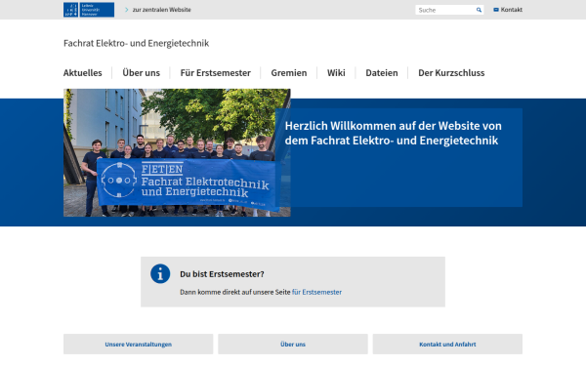Open the Kontakt link in header
The height and width of the screenshot is (366, 586).
pyautogui.click(x=511, y=10)
